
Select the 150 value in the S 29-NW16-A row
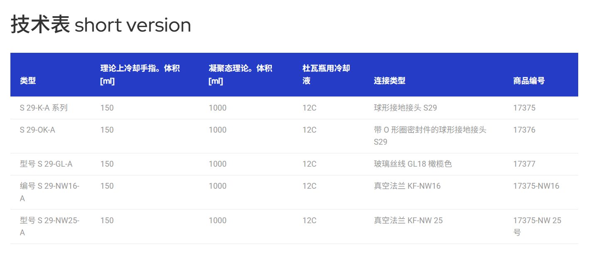pyautogui.click(x=107, y=186)
